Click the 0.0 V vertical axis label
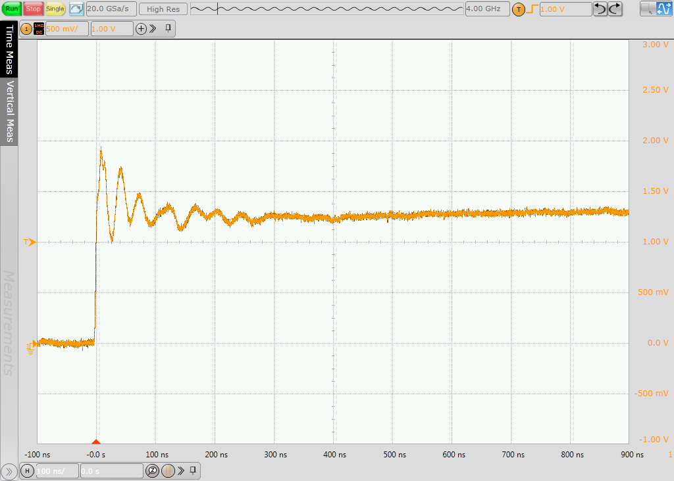Image resolution: width=674 pixels, height=481 pixels. pos(658,343)
